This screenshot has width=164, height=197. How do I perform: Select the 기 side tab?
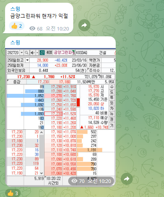click(x=112, y=125)
